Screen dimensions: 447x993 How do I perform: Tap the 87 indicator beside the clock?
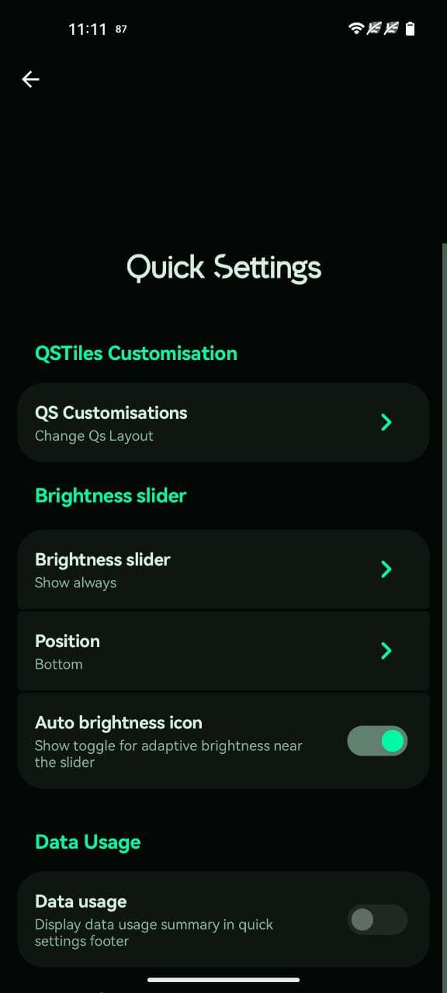(121, 29)
